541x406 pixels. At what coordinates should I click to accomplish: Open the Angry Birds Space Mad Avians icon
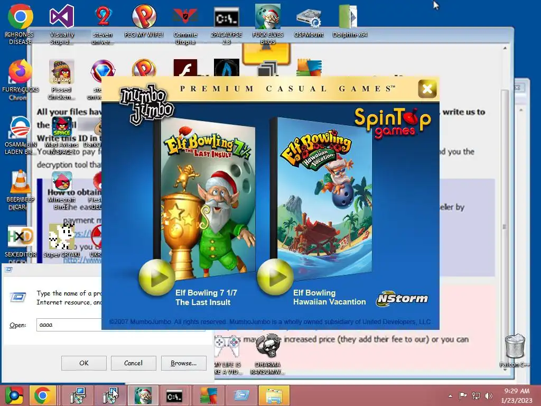[x=61, y=126]
